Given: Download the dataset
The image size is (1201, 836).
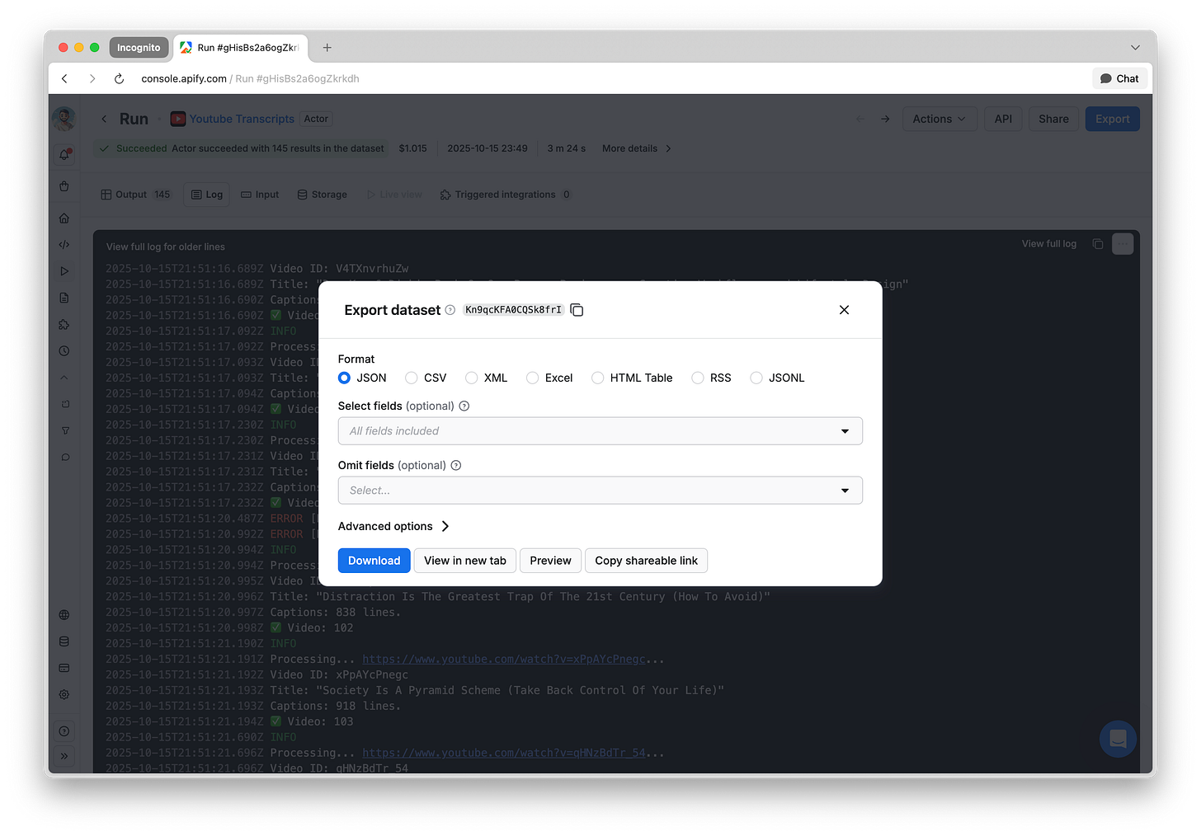Looking at the screenshot, I should pyautogui.click(x=374, y=561).
